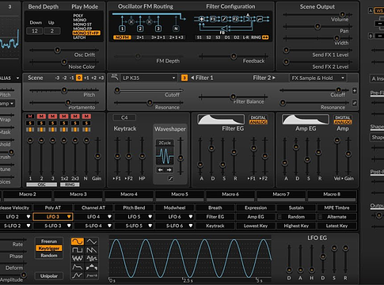Set Filter EG mode to Digital

(x=258, y=118)
